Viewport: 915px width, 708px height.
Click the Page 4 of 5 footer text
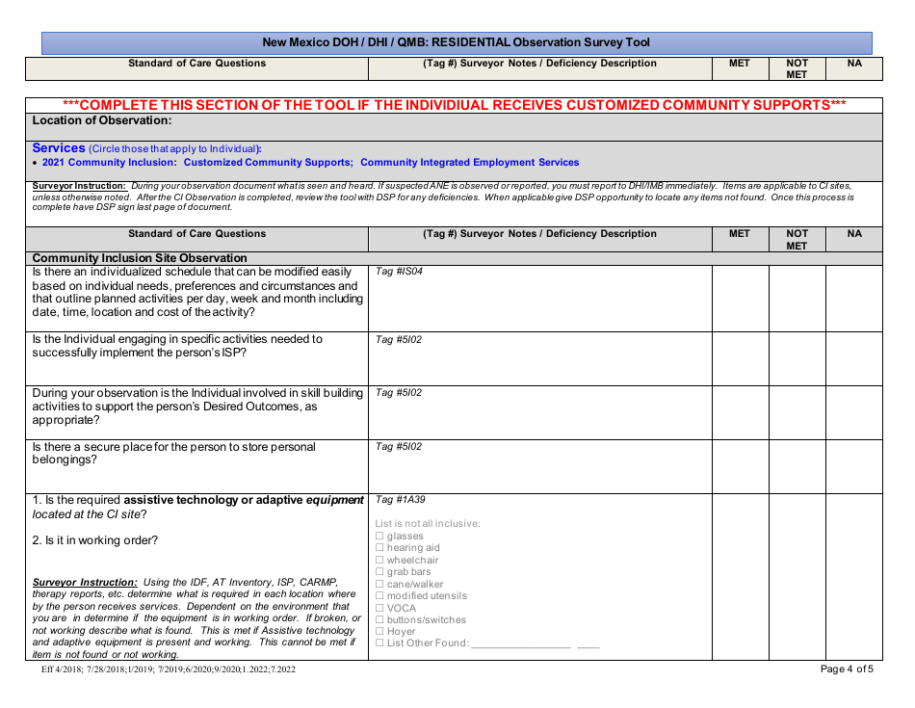tap(848, 669)
